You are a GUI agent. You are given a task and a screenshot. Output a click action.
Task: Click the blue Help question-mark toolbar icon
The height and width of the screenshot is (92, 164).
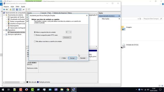tap(17, 9)
